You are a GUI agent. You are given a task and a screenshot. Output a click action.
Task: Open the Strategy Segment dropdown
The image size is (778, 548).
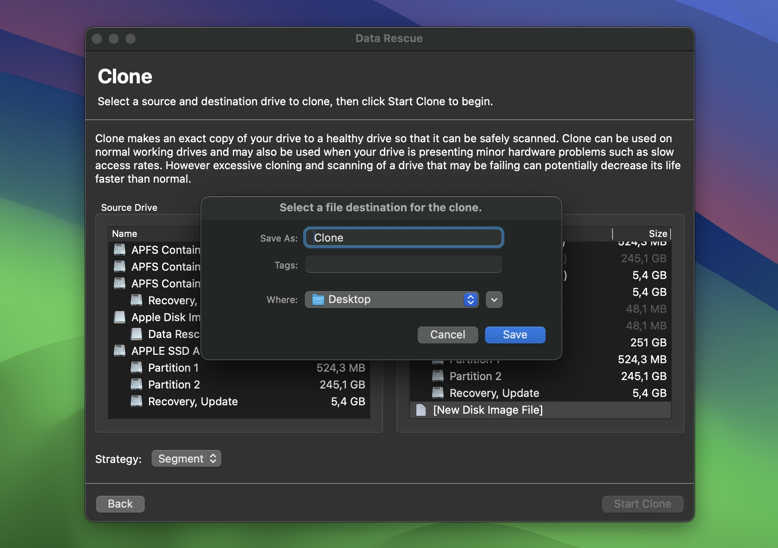click(x=186, y=459)
